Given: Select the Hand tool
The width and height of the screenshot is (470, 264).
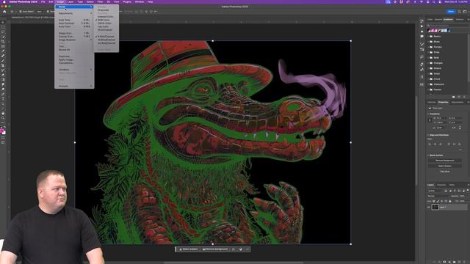Looking at the screenshot, I should coord(3,113).
